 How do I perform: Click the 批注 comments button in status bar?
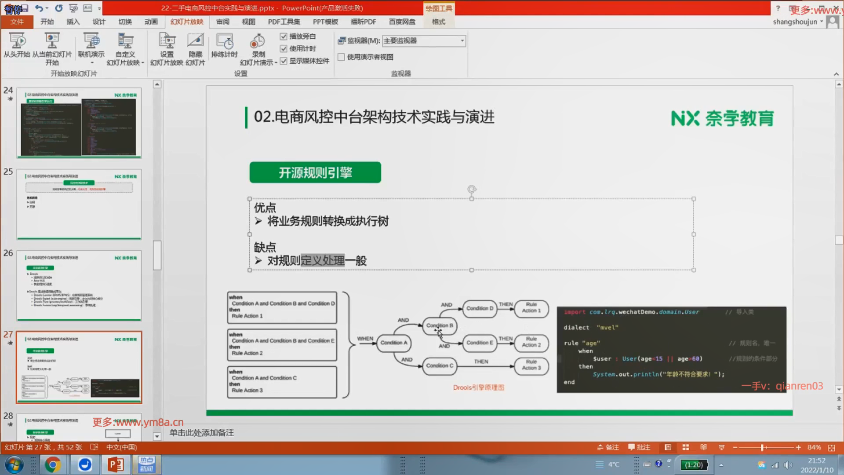click(x=639, y=447)
